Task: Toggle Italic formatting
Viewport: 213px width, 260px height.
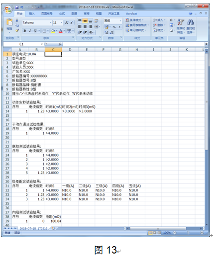Action: coord(30,31)
